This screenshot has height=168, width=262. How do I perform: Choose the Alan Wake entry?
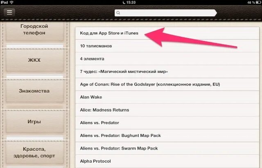(x=167, y=97)
